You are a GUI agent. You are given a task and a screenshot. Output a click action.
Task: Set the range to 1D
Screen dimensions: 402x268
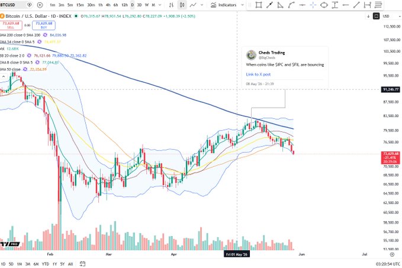(3, 264)
